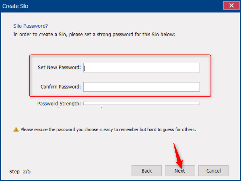Proceed with the Next button
The height and width of the screenshot is (181, 241).
(180, 171)
